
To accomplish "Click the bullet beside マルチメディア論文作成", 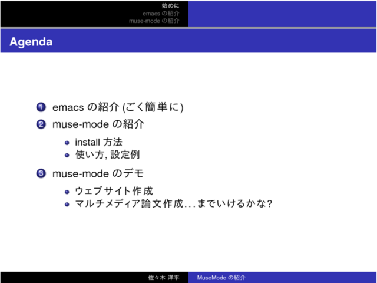I will click(x=68, y=204).
